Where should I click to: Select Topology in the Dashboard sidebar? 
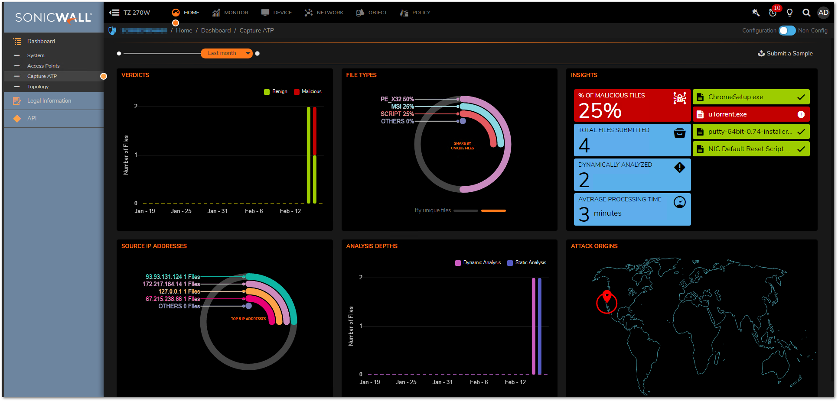(x=38, y=87)
